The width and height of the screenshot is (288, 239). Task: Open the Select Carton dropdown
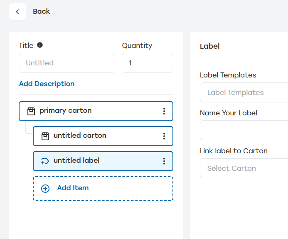pos(244,168)
